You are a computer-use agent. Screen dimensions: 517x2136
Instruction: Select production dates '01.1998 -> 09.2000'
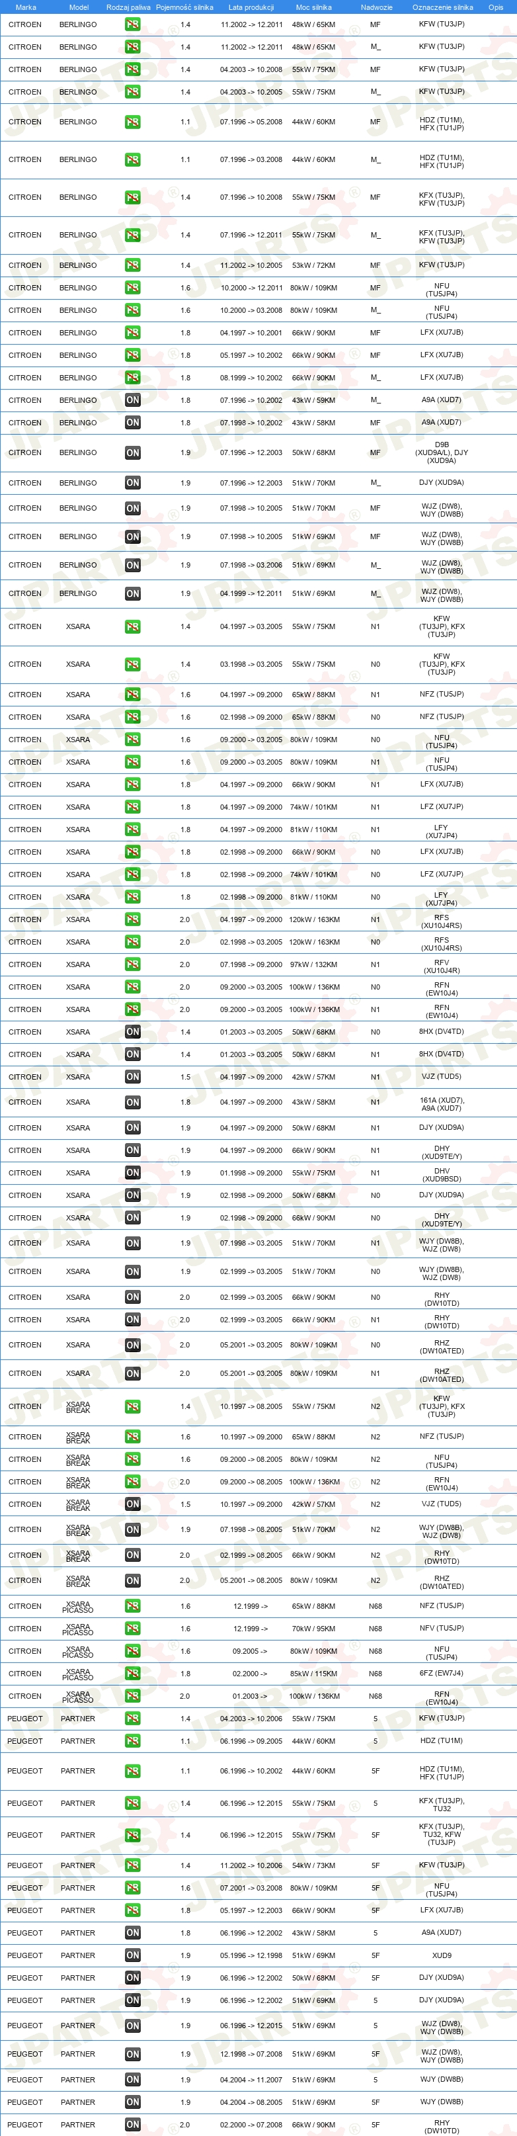(251, 1172)
